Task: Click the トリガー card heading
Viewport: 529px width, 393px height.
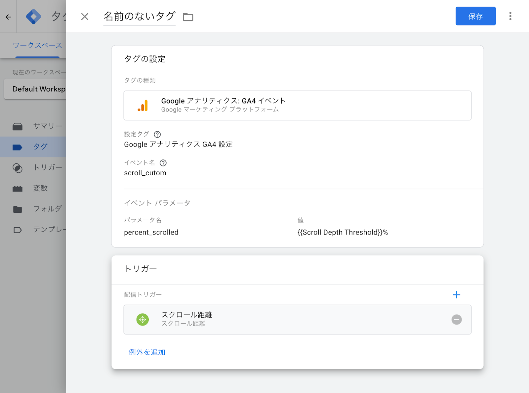Action: tap(141, 269)
